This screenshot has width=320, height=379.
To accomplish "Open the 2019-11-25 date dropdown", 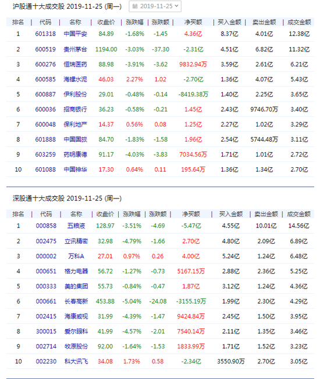I will click(x=155, y=6).
